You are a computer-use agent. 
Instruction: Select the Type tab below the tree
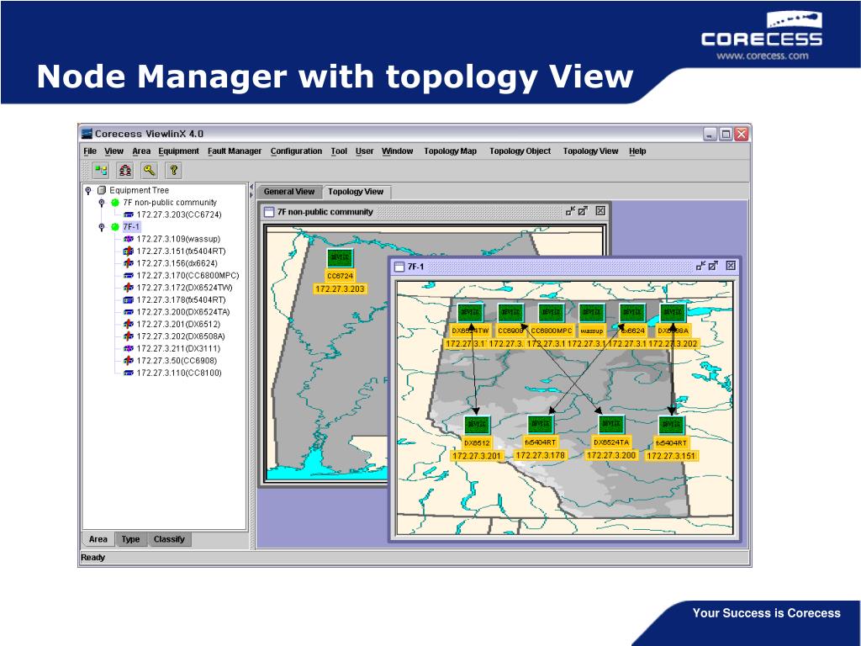pyautogui.click(x=130, y=539)
